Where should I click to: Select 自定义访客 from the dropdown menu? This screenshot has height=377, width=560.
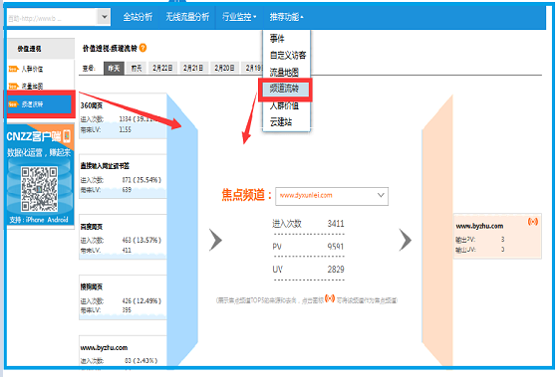point(288,55)
